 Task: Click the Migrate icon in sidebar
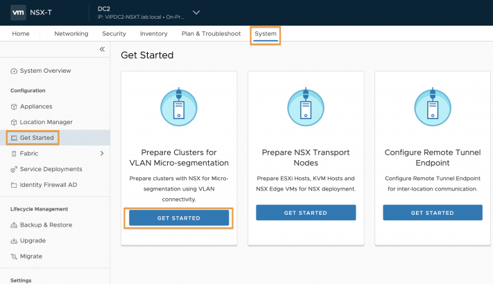(x=14, y=256)
